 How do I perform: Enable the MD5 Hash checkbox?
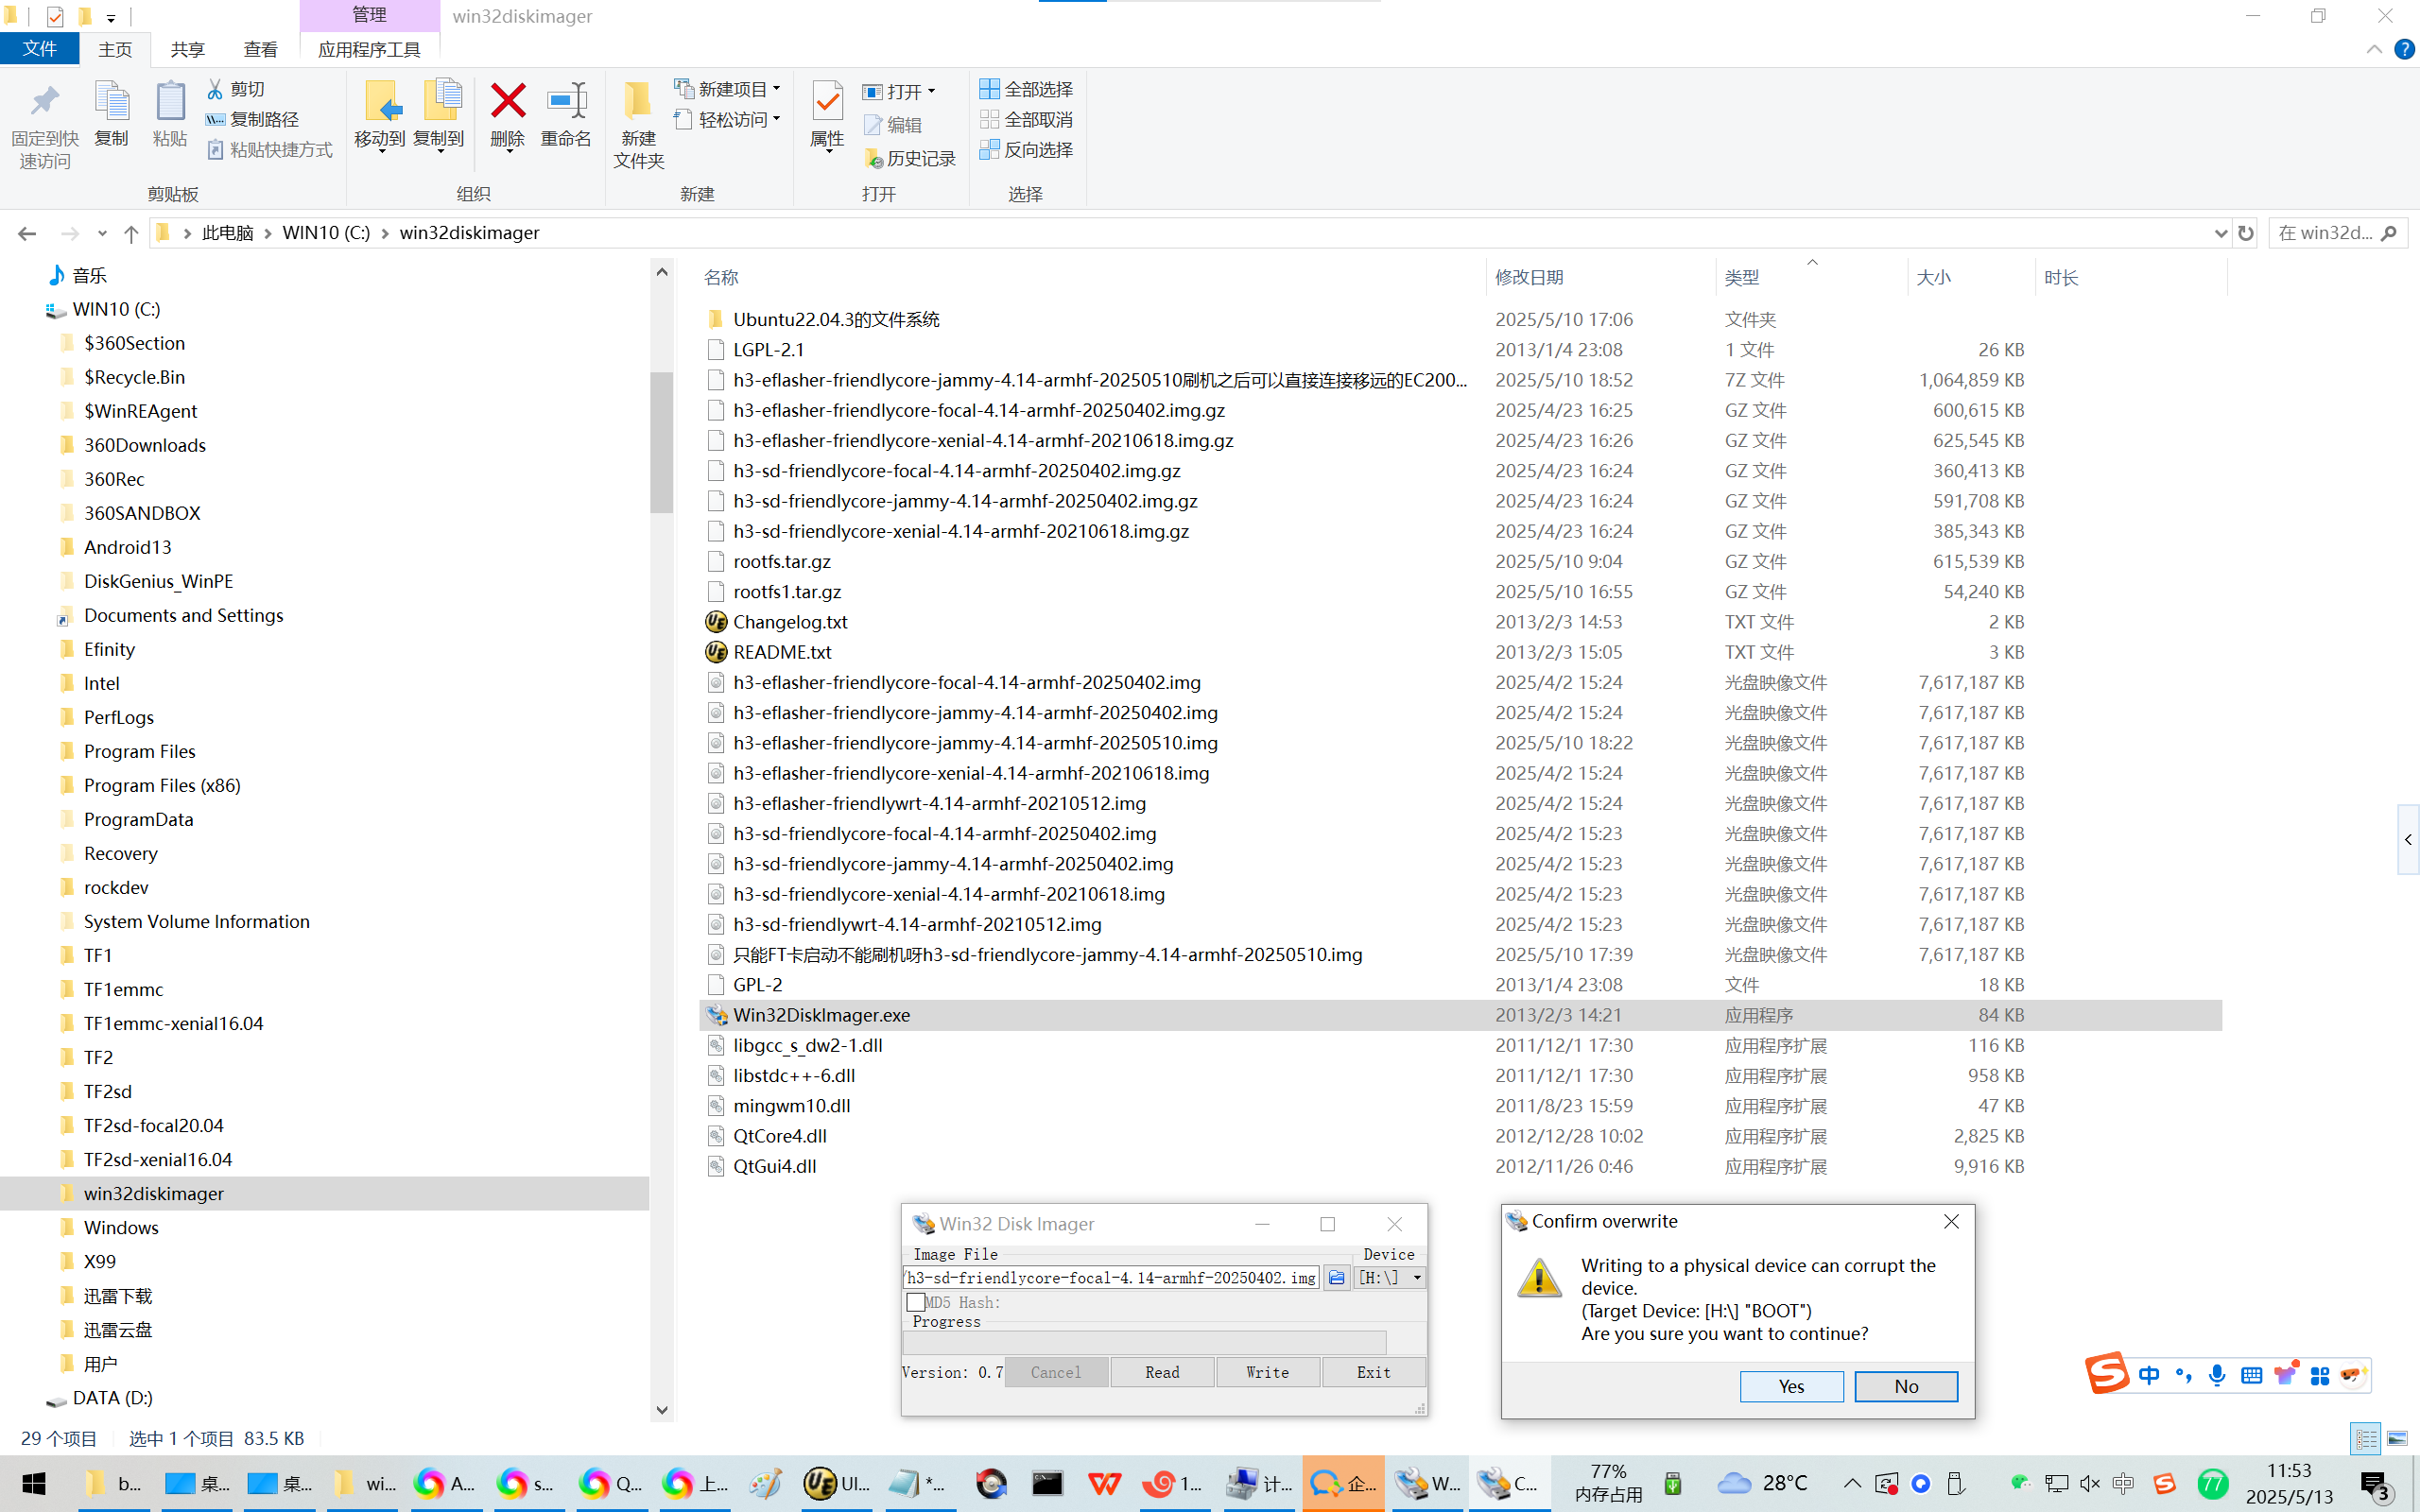915,1302
